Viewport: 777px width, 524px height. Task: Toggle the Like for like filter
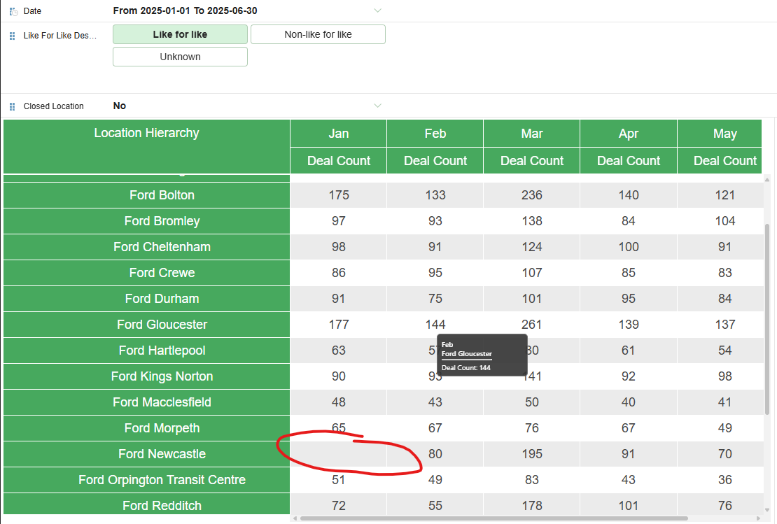coord(180,34)
